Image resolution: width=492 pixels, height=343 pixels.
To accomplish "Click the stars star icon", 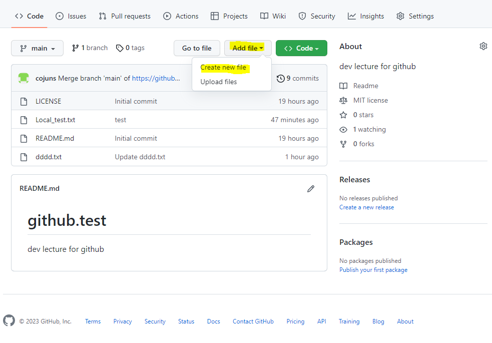I will (343, 115).
